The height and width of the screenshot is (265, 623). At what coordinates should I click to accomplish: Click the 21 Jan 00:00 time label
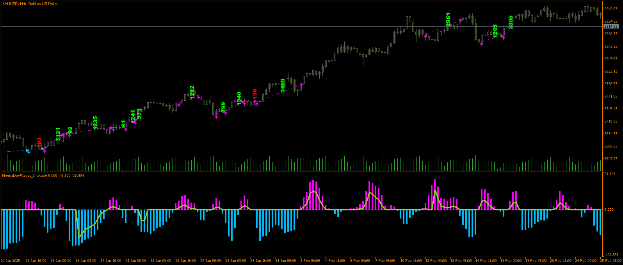pyautogui.click(x=136, y=260)
